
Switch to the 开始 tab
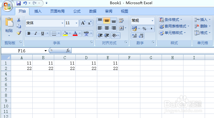tap(22, 11)
